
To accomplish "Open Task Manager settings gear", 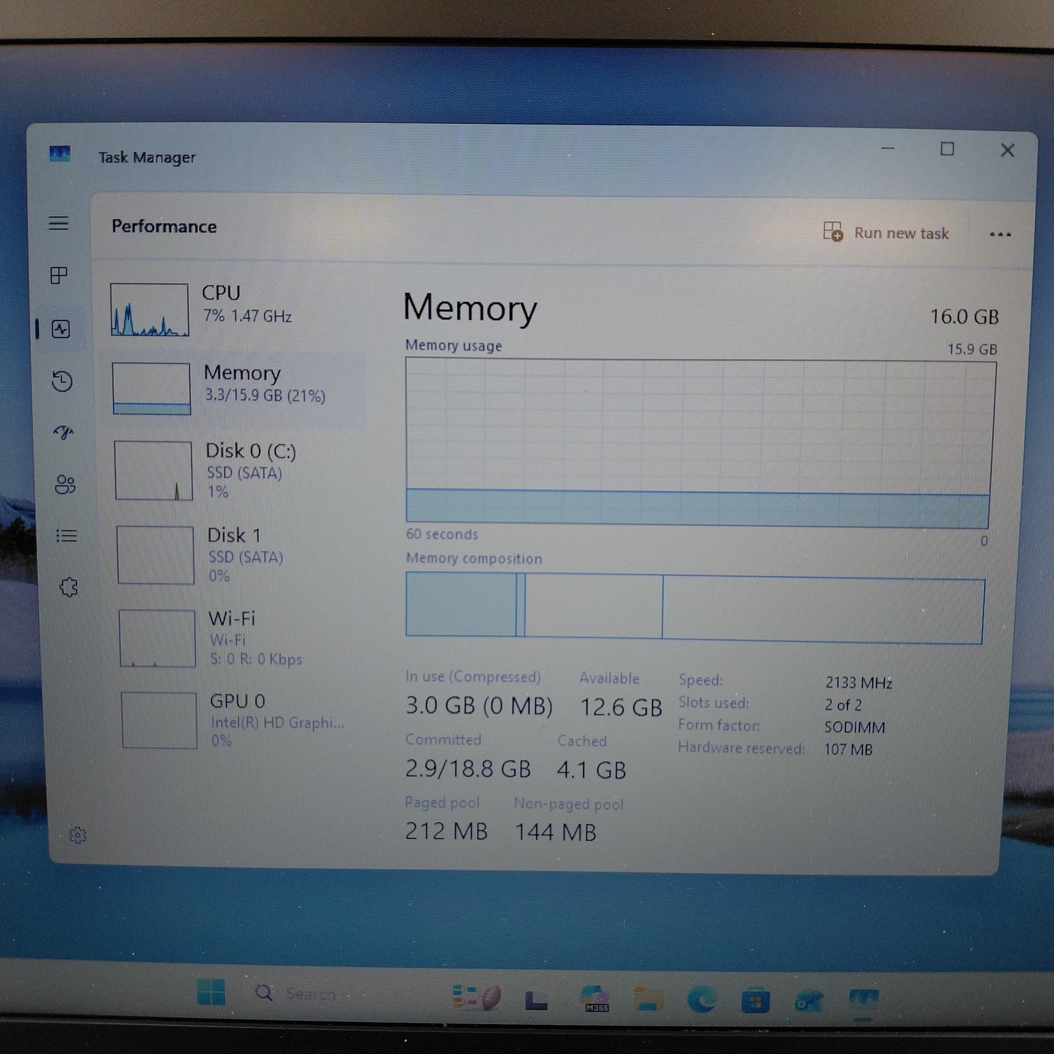I will point(77,835).
